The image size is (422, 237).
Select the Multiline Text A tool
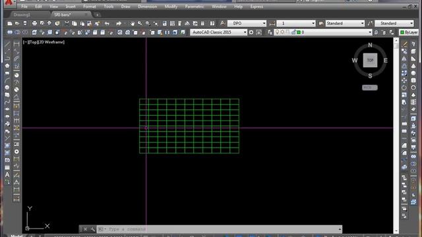pos(7,174)
